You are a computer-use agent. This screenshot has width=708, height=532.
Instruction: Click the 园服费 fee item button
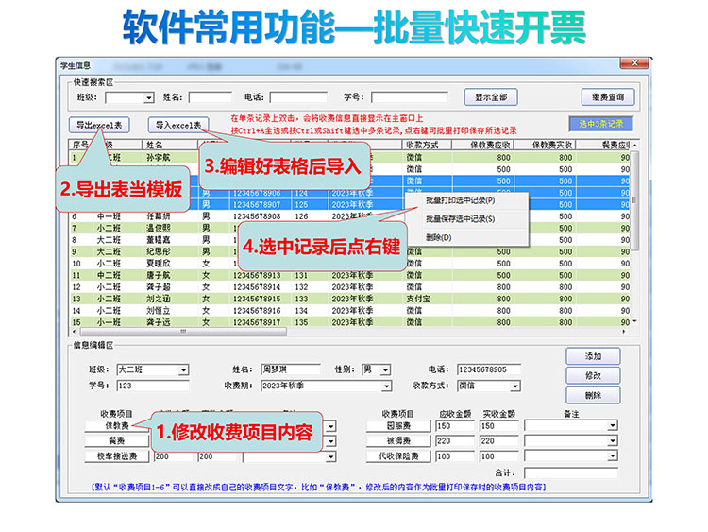tap(398, 426)
